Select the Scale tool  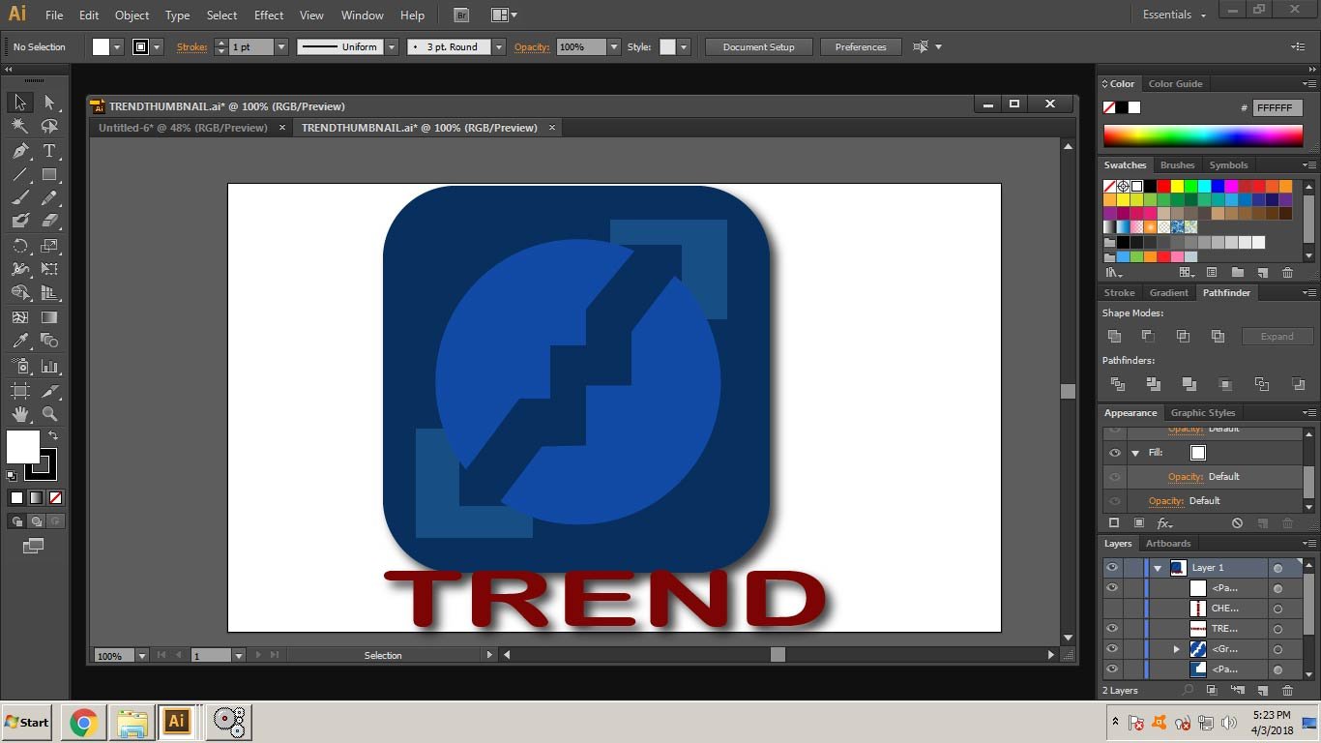49,246
